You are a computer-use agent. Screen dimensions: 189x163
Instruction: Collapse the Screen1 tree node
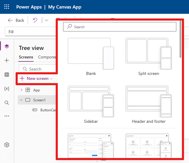pyautogui.click(x=21, y=100)
